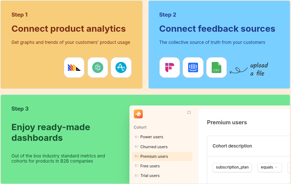Screen dimensions: 291x184
Task: Collapse the sidebar with the panel icon
Action: (189, 112)
